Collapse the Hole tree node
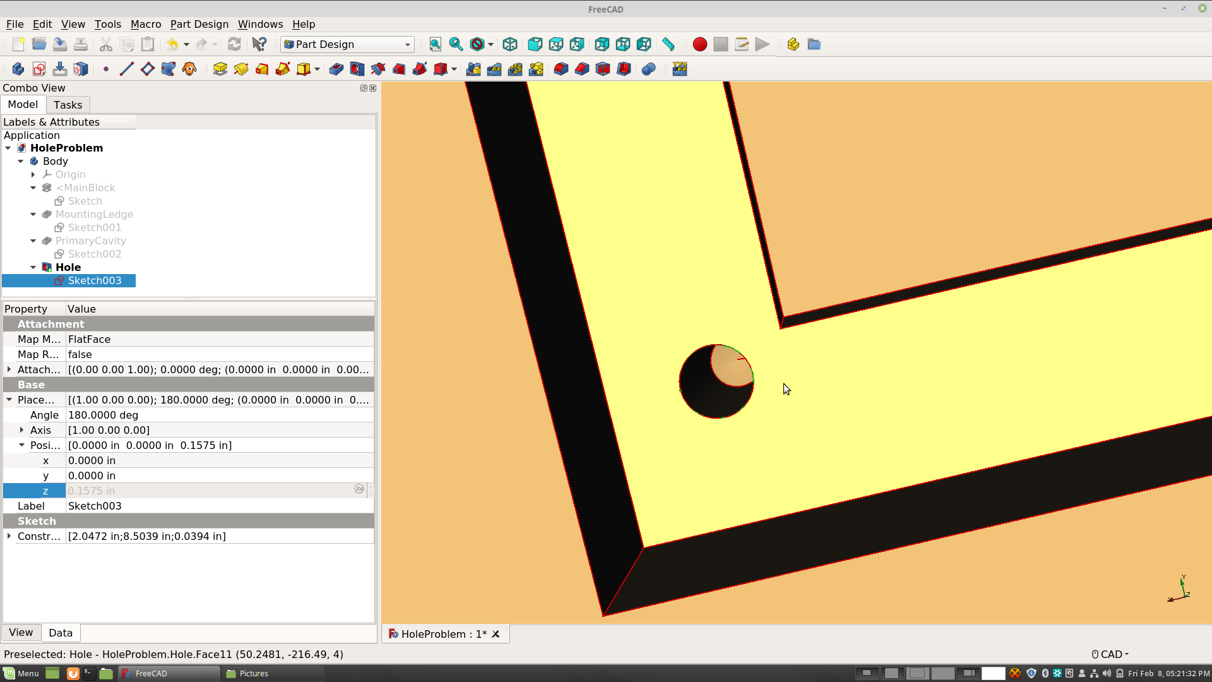Viewport: 1212px width, 682px height. 33,267
